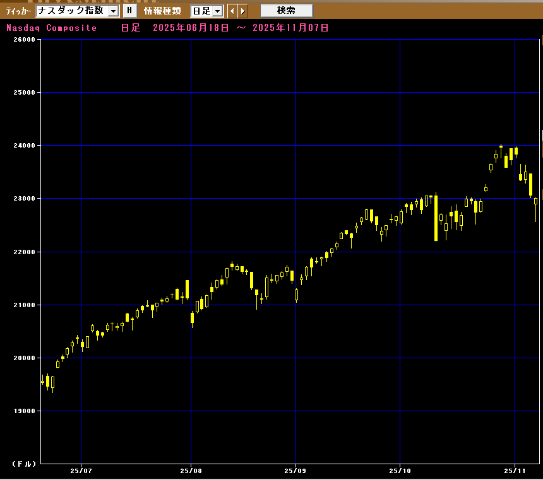
Task: Click the 25/11 date axis label
Action: (x=515, y=471)
